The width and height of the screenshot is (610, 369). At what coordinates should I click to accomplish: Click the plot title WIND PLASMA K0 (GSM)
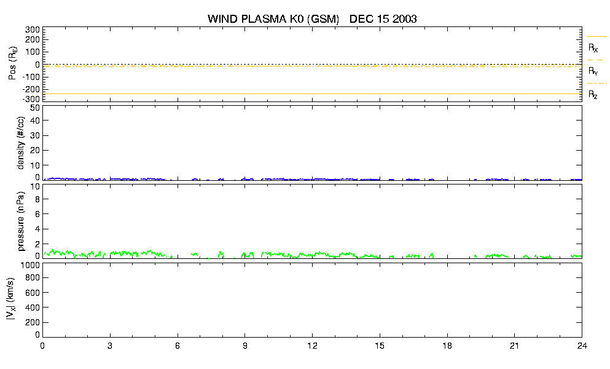click(x=273, y=19)
